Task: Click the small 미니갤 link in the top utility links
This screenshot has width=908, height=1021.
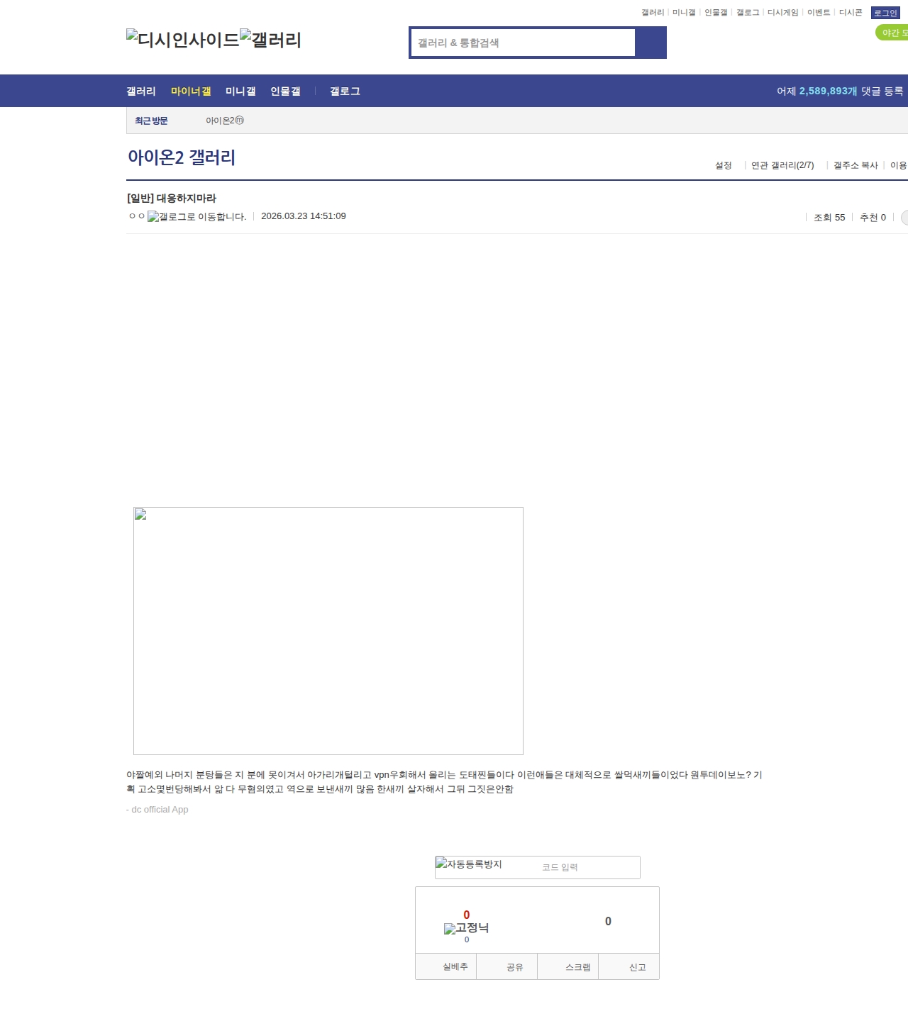Action: point(684,13)
